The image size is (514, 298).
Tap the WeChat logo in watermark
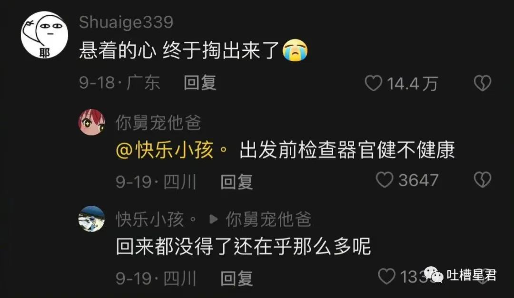434,274
